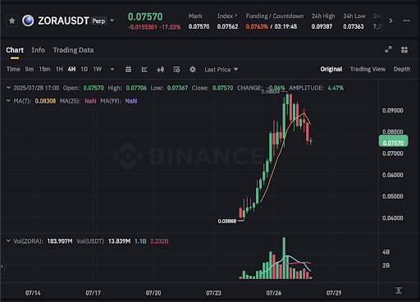This screenshot has height=302, width=420.
Task: Open the more timeframes dropdown arrow
Action: (x=112, y=70)
